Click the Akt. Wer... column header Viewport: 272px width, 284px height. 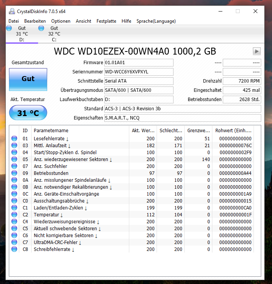[143, 131]
